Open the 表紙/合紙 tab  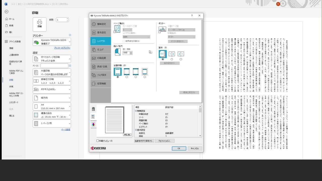coord(101,67)
